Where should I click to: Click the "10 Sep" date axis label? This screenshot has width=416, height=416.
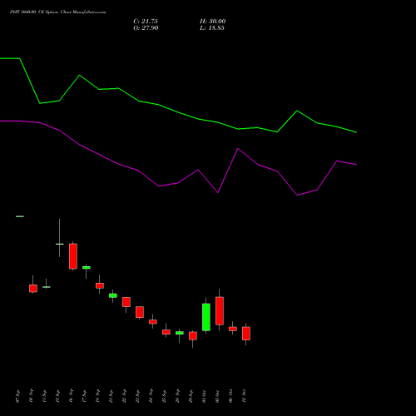point(32,396)
